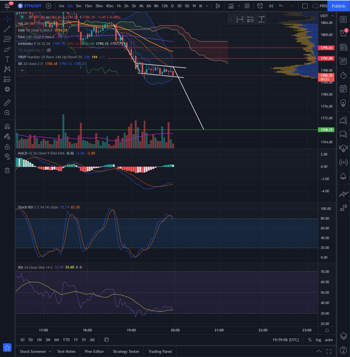
Task: Open indicator templates grid icon
Action: coord(247,6)
